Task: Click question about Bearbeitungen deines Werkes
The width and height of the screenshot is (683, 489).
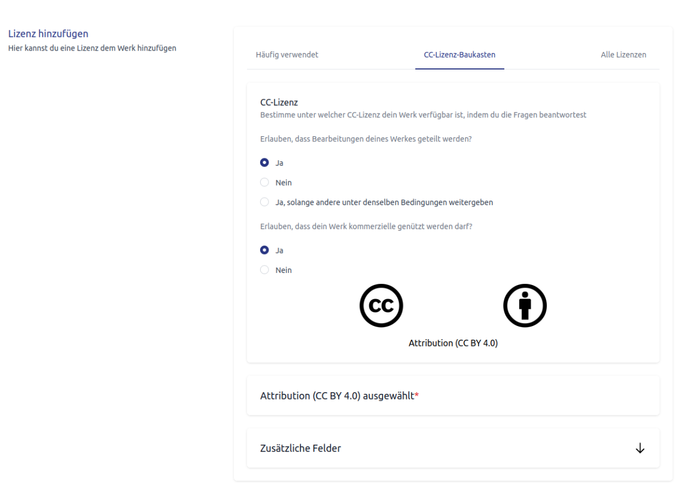Action: pos(366,138)
